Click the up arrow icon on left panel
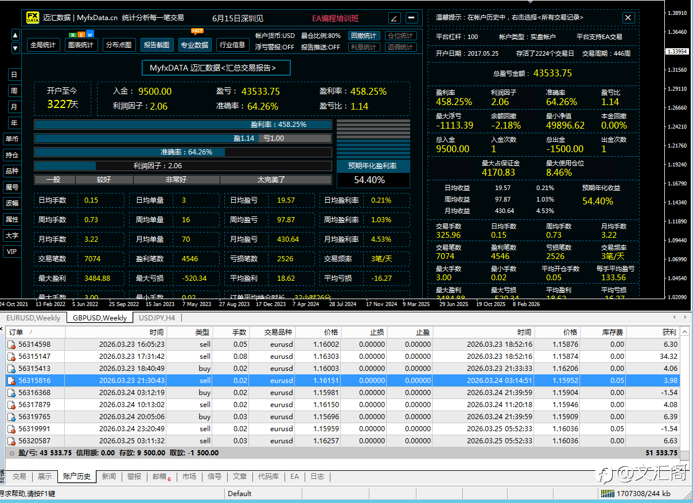The image size is (693, 503). point(15,36)
